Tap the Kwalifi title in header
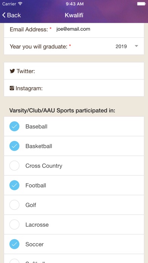Screen dimensions: 148x263 pyautogui.click(x=74, y=15)
